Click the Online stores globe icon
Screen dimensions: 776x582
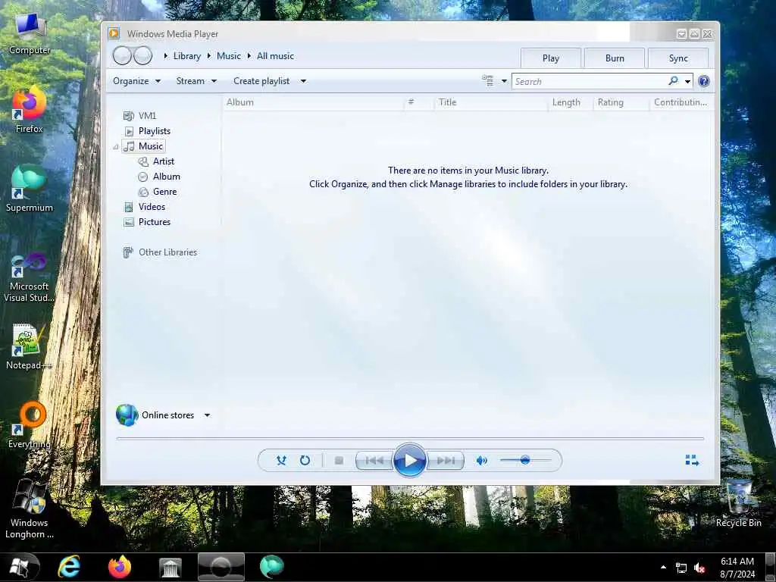point(127,415)
